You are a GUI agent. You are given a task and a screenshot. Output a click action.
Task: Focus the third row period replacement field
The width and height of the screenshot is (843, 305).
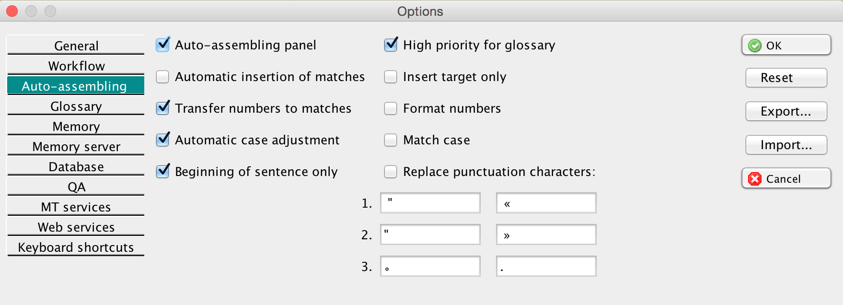click(x=546, y=266)
